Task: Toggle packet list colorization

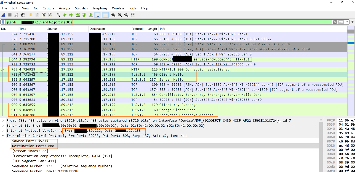Action: tap(105, 15)
